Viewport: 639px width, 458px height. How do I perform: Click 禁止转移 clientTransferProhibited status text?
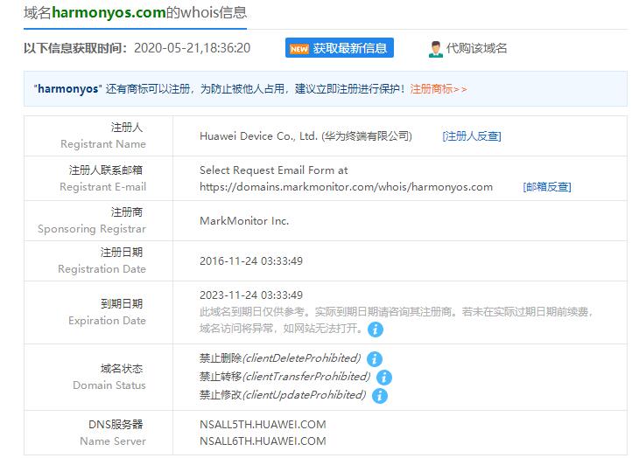pos(284,377)
